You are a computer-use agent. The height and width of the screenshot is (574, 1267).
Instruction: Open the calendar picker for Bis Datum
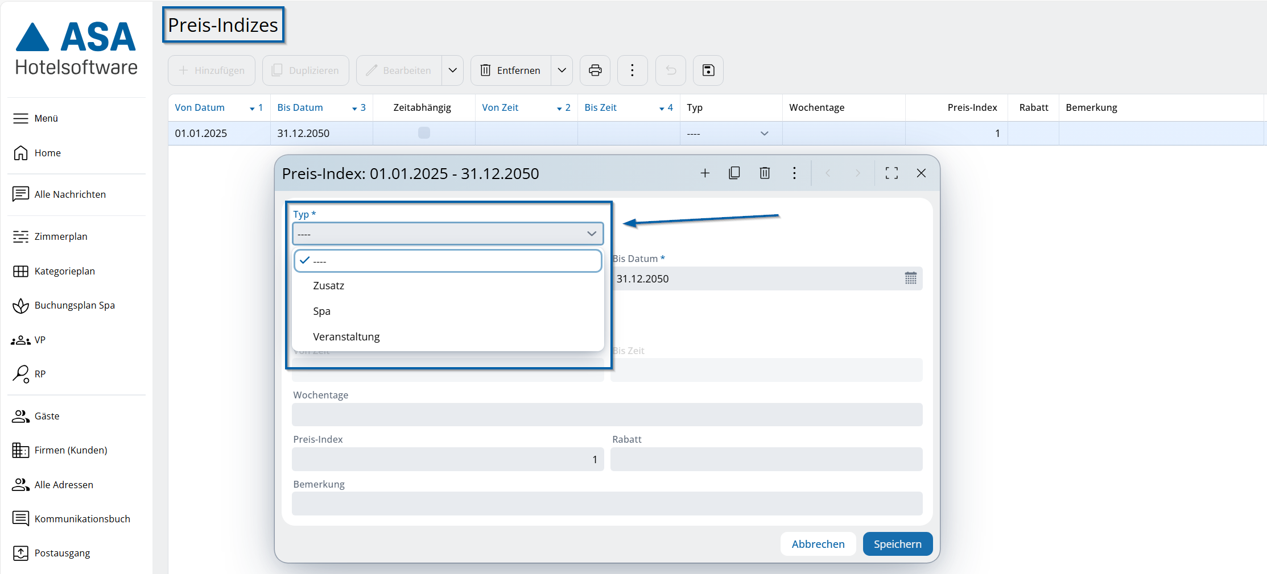click(910, 278)
